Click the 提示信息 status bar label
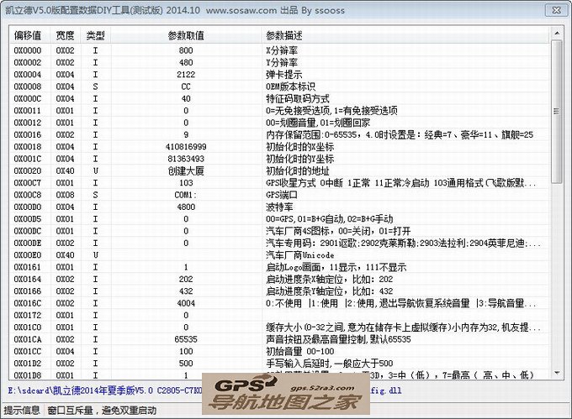 (22, 411)
